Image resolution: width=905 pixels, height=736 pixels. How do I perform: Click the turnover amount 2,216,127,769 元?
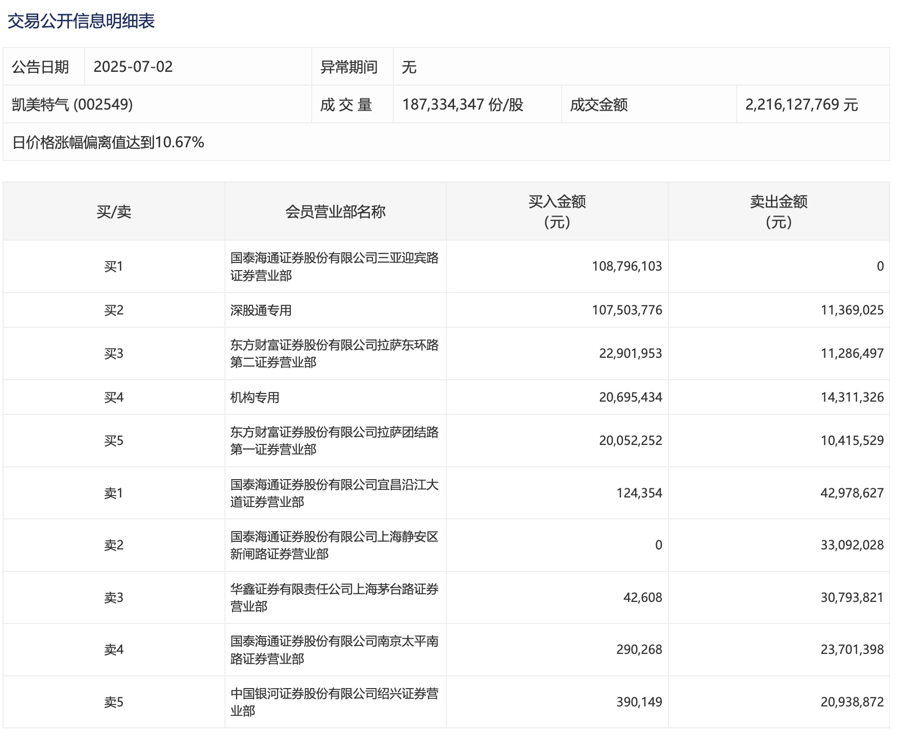tap(801, 104)
